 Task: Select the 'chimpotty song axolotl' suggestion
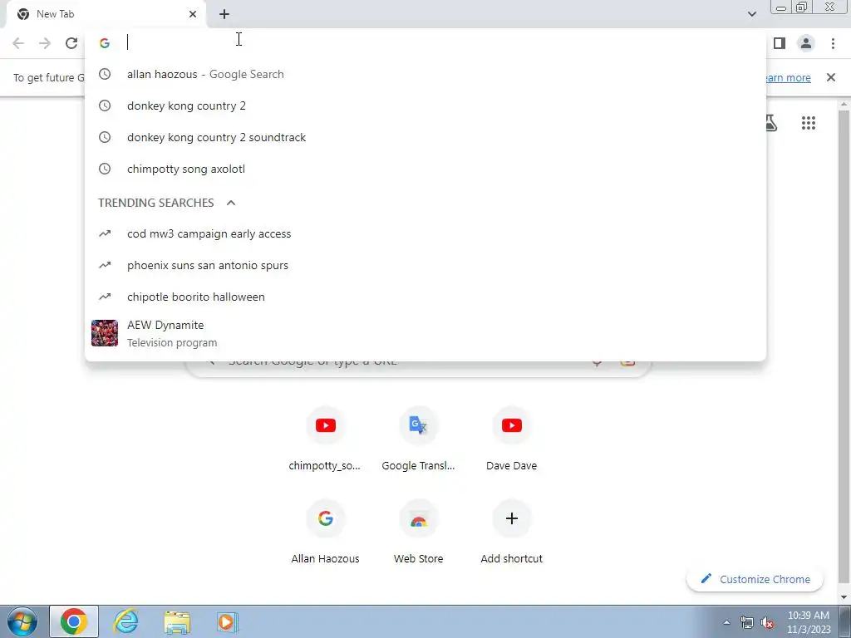coord(425,169)
